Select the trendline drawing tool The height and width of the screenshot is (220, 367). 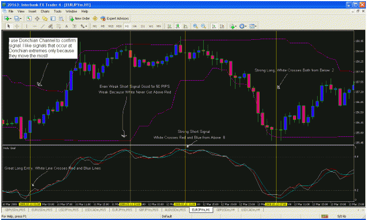pyautogui.click(x=43, y=26)
